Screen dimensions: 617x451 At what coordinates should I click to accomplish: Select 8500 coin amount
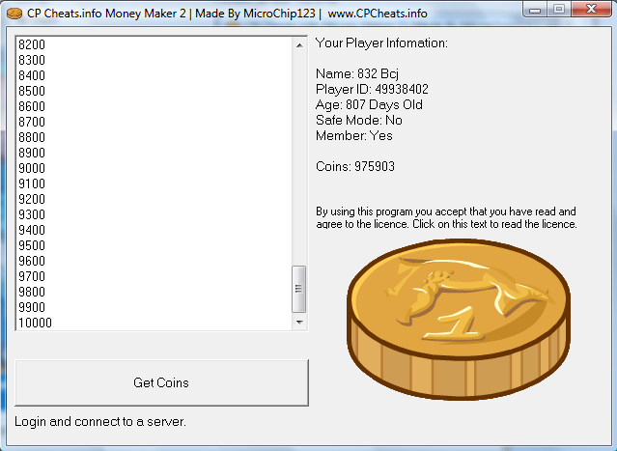[32, 91]
